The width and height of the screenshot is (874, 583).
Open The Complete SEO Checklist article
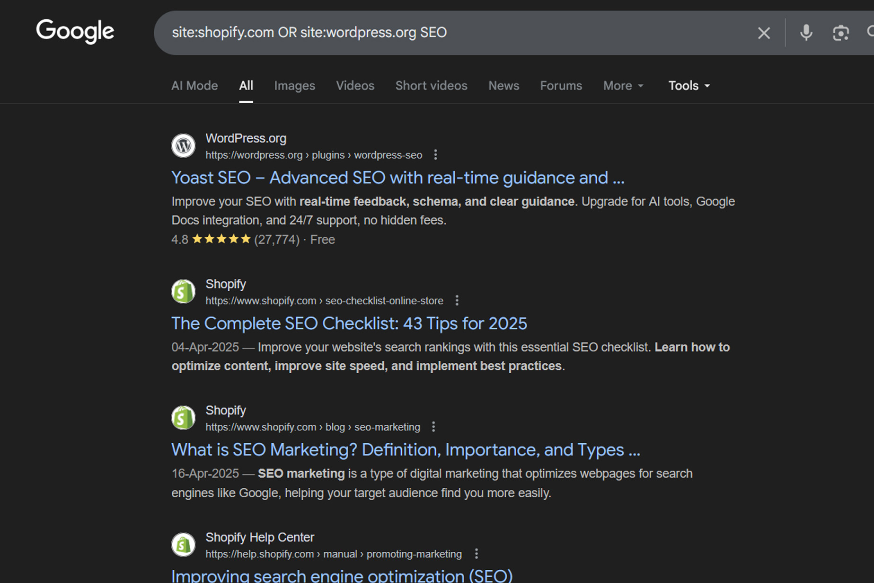[349, 323]
